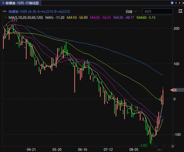Image resolution: width=184 pixels, height=152 pixels.
Task: Click the 05-20 date axis label
Action: click(57, 149)
